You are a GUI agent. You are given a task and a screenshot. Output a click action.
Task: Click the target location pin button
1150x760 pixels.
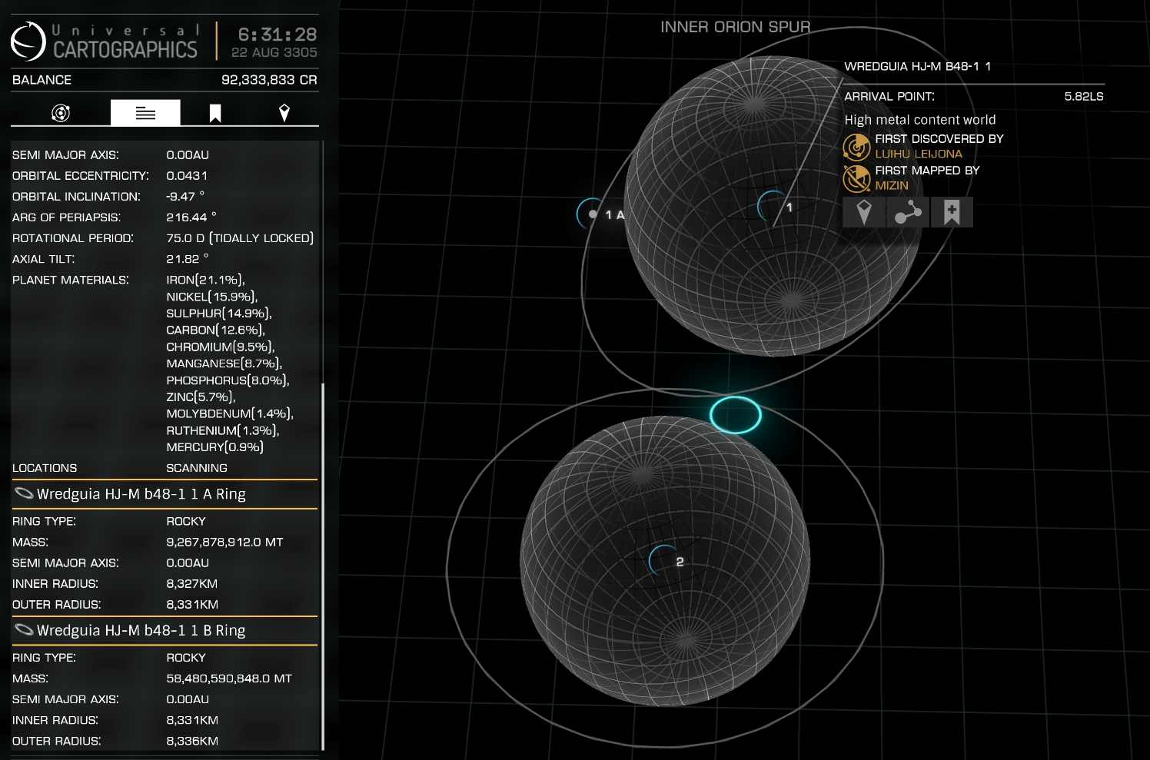pos(864,212)
